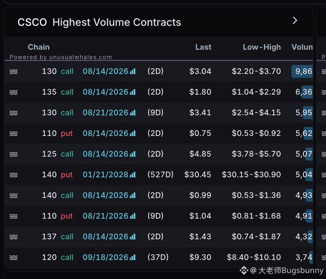Sort by the Chain column header
The image size is (326, 279).
point(39,47)
